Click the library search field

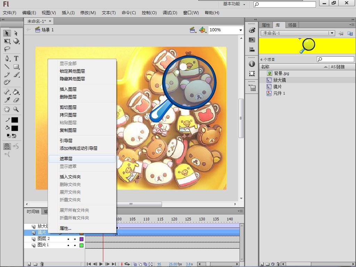[335, 59]
